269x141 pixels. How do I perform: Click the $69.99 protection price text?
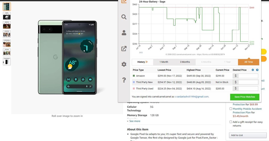254,104
